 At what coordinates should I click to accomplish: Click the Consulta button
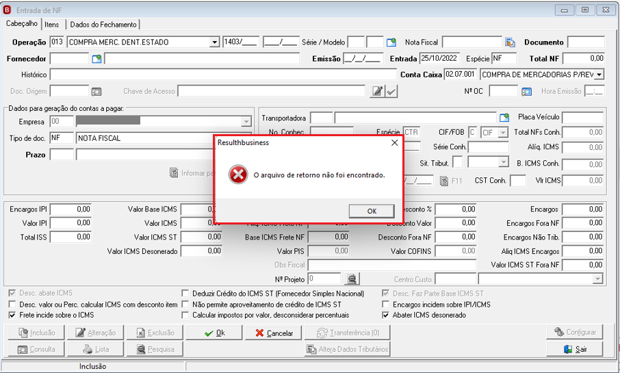pos(36,349)
